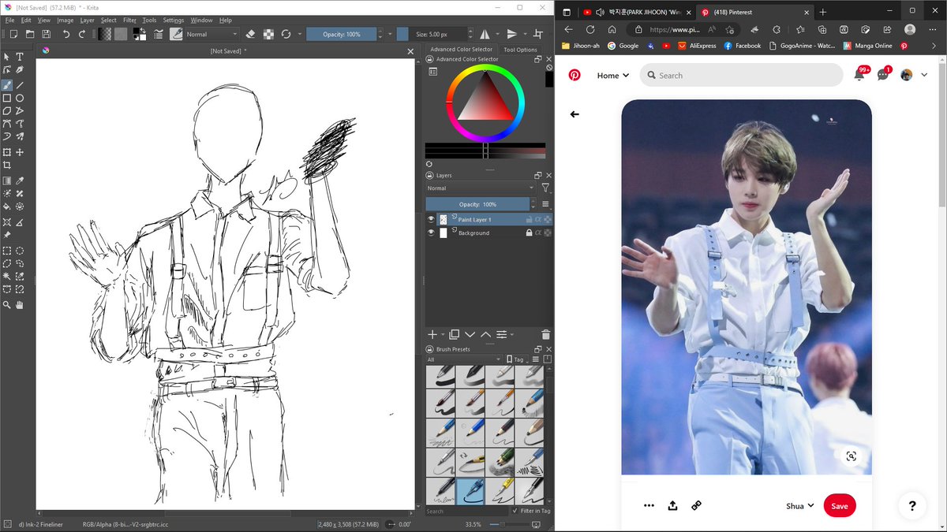
Task: Select the Ellipse tool
Action: (20, 98)
